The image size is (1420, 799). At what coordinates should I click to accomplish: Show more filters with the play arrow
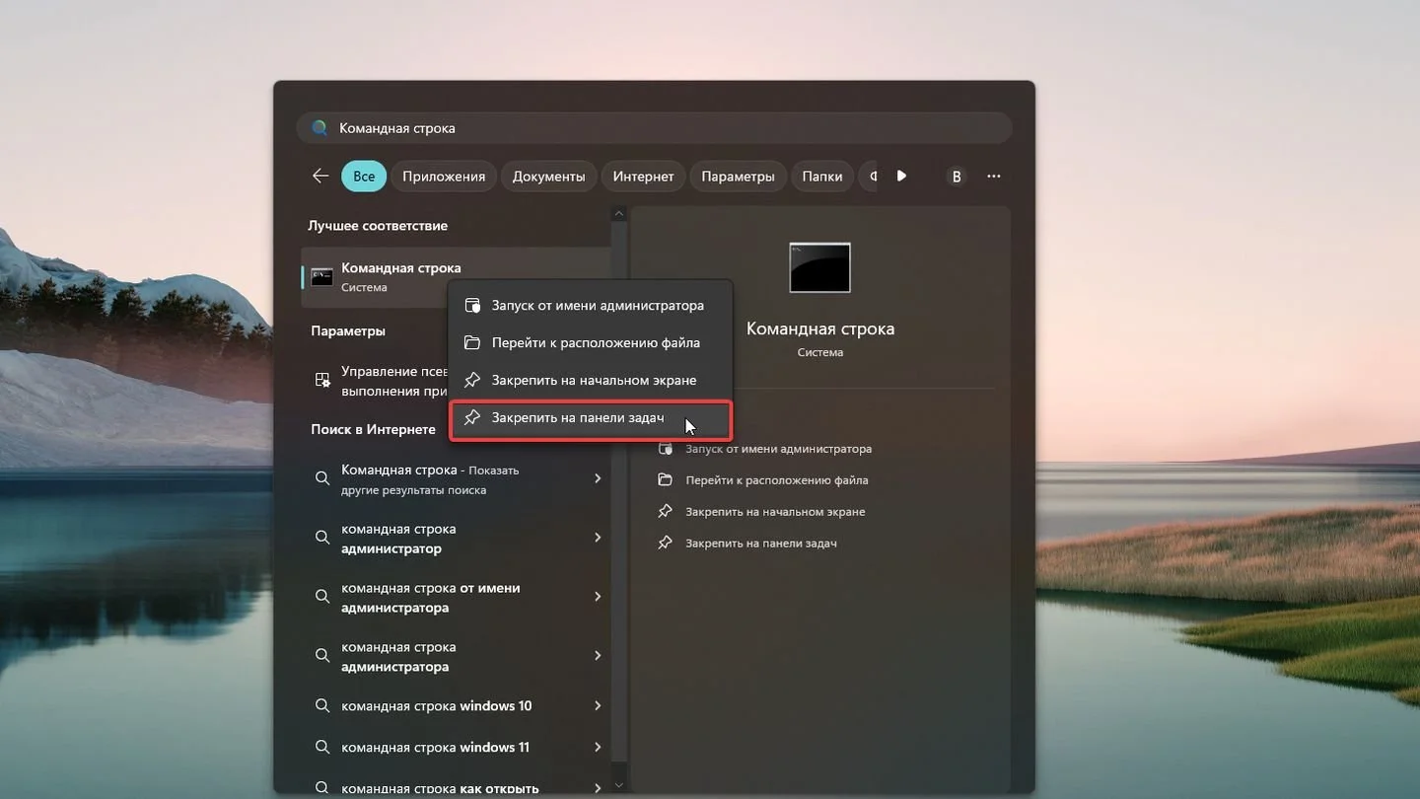click(901, 176)
